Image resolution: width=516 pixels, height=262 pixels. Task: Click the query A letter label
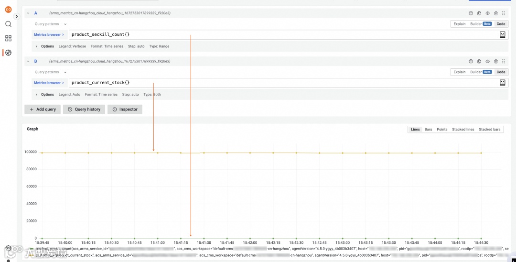tap(36, 13)
